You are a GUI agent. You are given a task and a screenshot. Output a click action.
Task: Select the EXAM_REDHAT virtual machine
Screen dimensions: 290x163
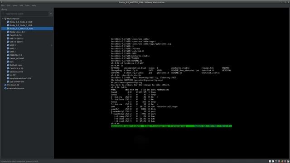pyautogui.click(x=17, y=58)
